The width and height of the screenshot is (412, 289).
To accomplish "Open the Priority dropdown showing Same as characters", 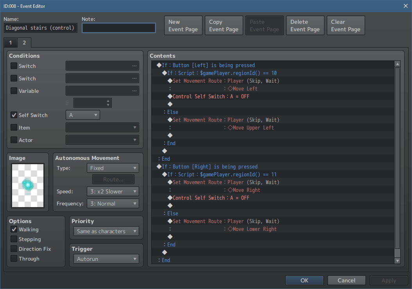I will click(x=106, y=231).
